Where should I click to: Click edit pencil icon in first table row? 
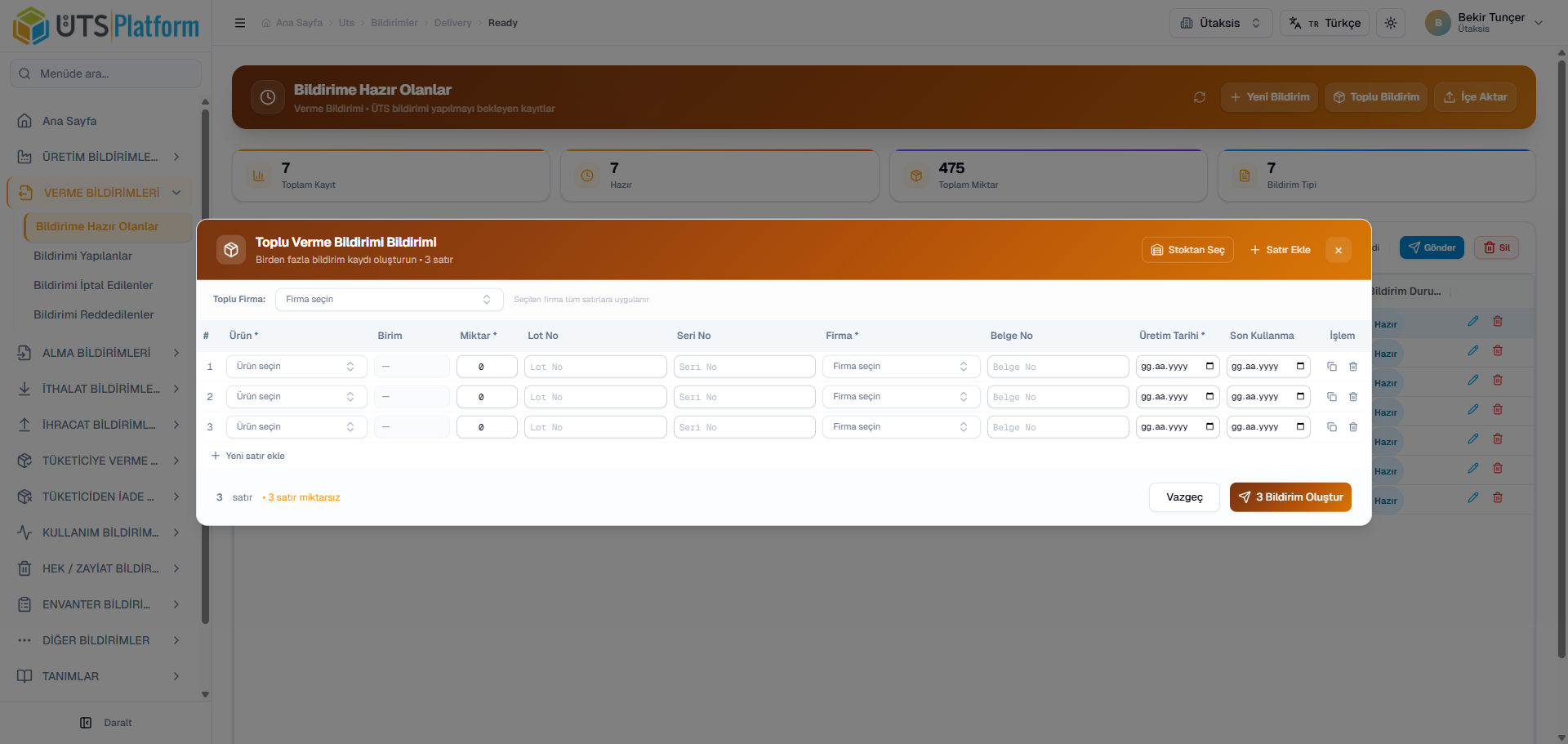(x=1472, y=322)
